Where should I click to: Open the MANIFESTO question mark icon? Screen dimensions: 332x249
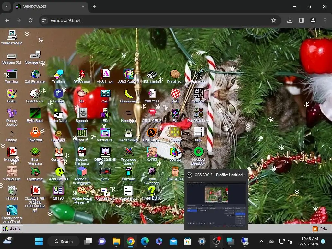pyautogui.click(x=152, y=191)
